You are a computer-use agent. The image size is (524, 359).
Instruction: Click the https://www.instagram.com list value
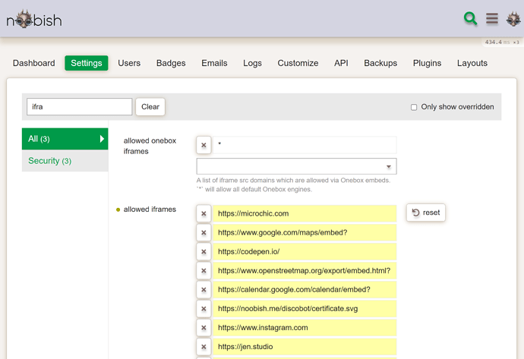click(x=305, y=328)
